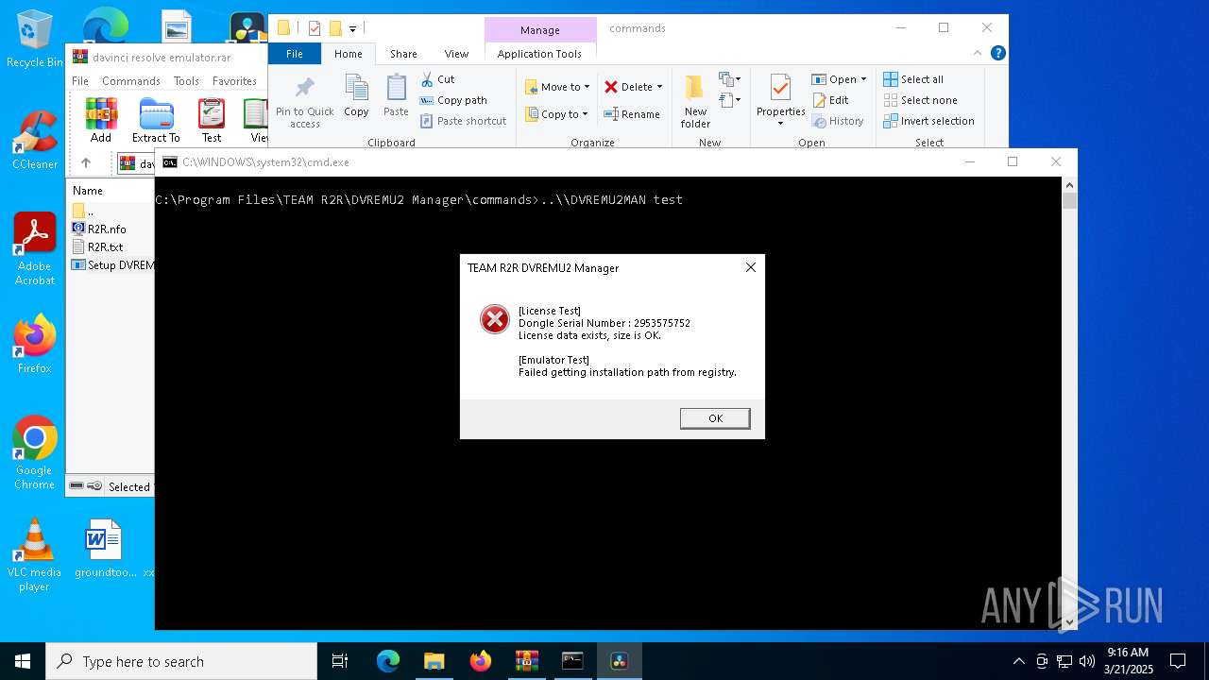
Task: Go up one level in WinRAR
Action: pyautogui.click(x=86, y=163)
